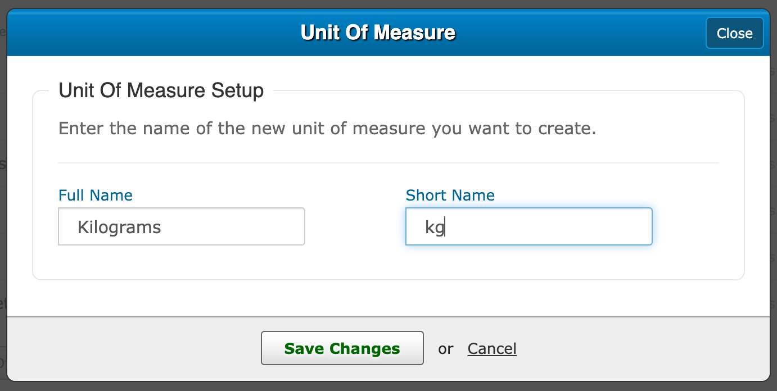Click the empty right end of Short Name box
The height and width of the screenshot is (391, 777).
[x=618, y=227]
